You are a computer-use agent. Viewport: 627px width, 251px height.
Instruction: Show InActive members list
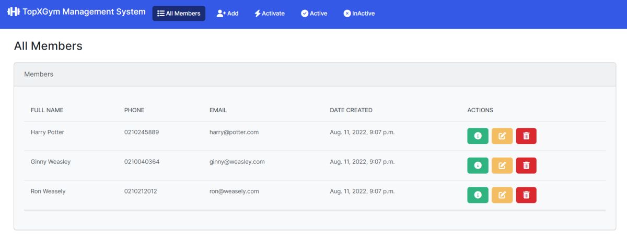coord(359,14)
